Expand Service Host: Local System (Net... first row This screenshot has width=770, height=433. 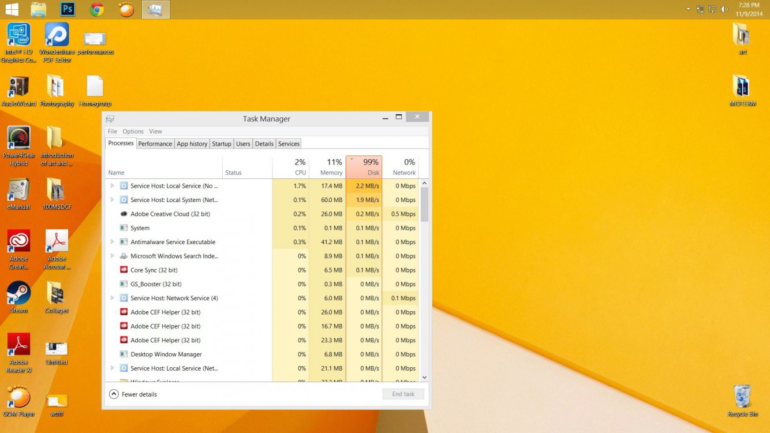pos(112,200)
